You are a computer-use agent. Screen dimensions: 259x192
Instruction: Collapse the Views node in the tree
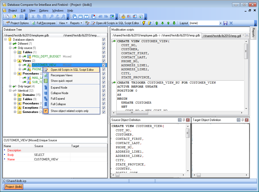click(x=15, y=61)
